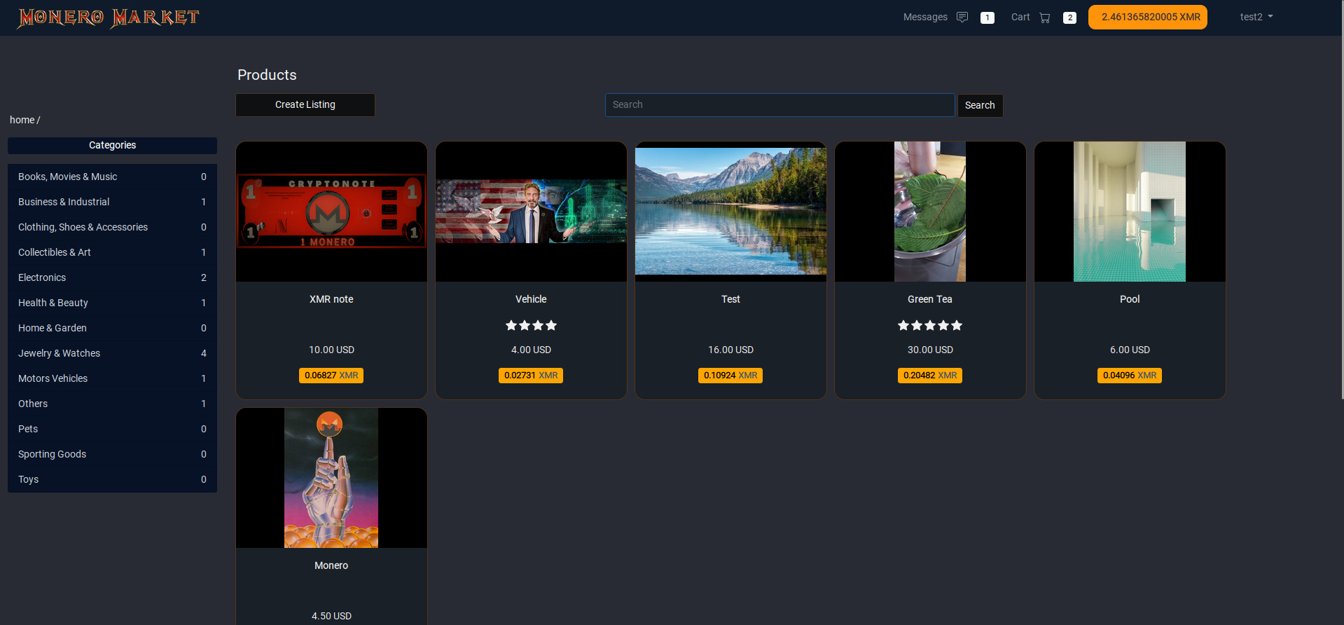The height and width of the screenshot is (625, 1344).
Task: Open the Motors Vehicles category
Action: [112, 378]
